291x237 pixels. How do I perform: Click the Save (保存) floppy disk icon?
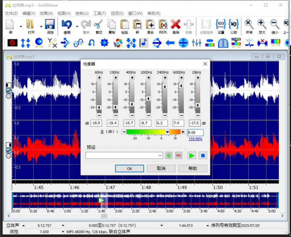[50, 24]
